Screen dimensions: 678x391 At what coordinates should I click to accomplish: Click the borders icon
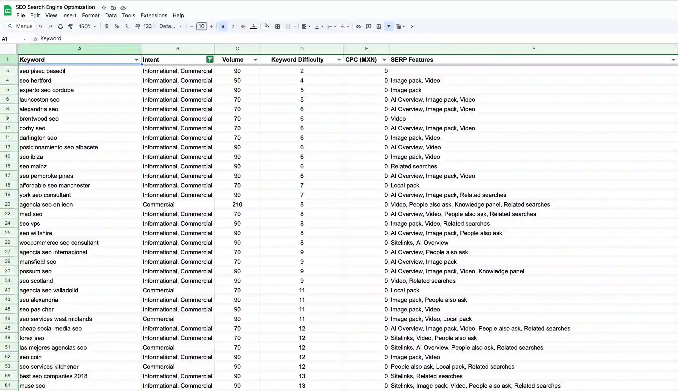pyautogui.click(x=277, y=27)
